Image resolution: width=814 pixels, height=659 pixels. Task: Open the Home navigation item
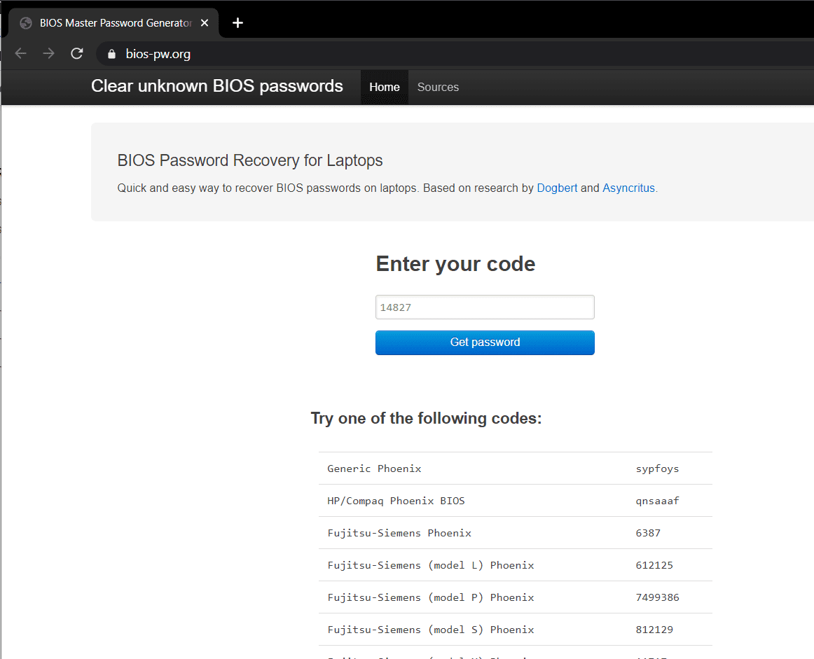(x=385, y=88)
